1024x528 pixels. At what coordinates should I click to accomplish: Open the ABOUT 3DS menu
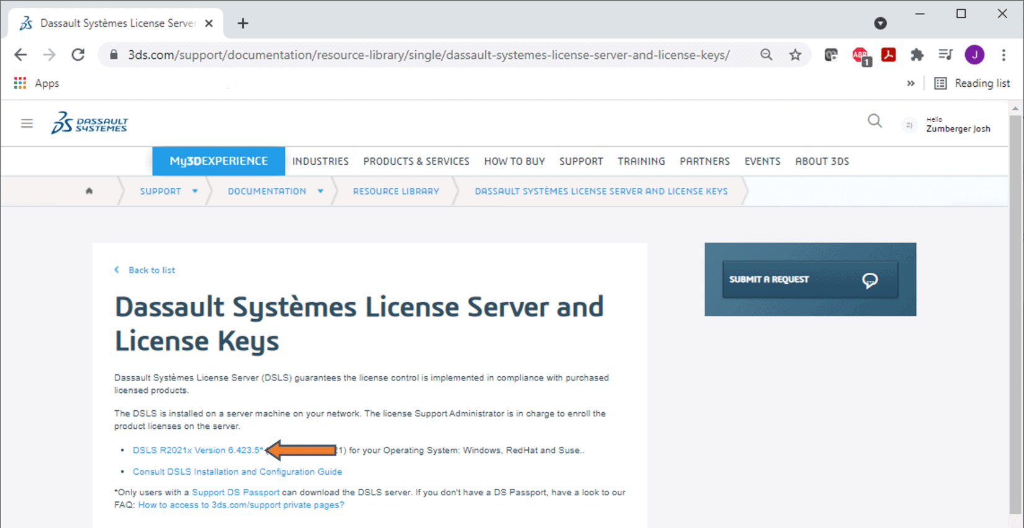click(x=822, y=161)
